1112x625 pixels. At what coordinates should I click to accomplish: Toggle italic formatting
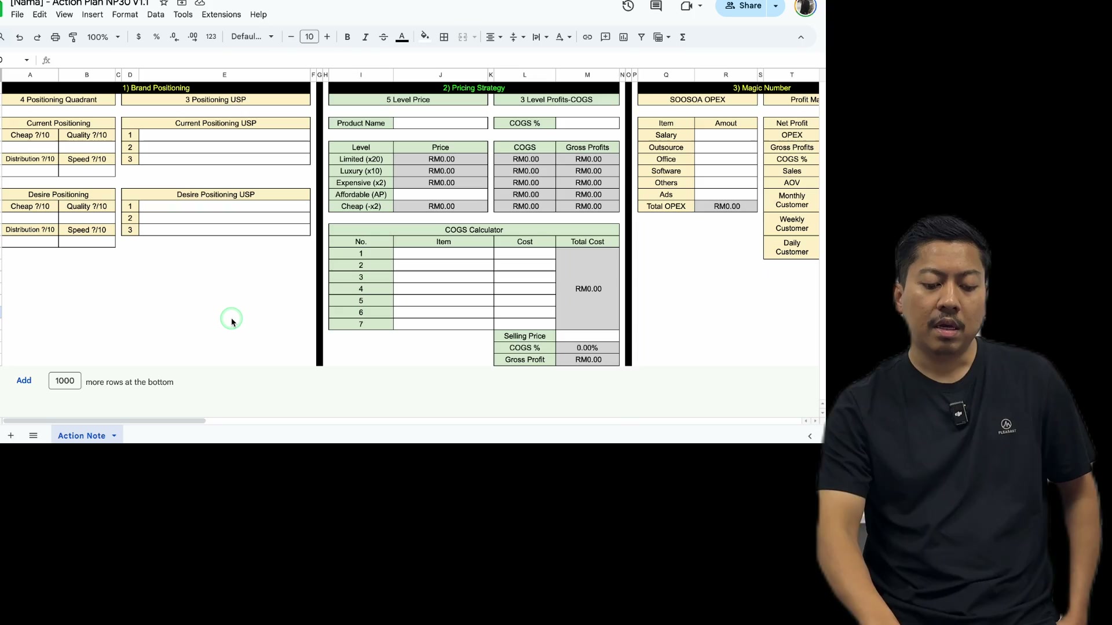pyautogui.click(x=365, y=37)
